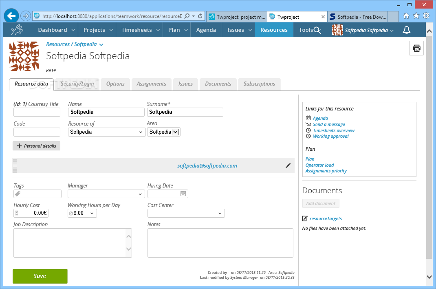
Task: Click the green Save button
Action: [x=40, y=276]
